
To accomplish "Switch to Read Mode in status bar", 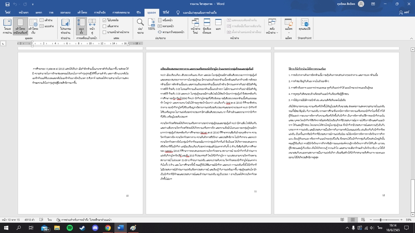I will pos(342,220).
